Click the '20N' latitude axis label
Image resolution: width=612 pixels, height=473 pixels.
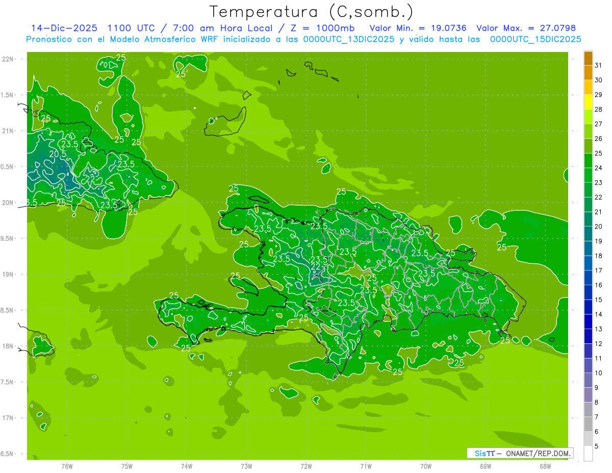tap(8, 203)
